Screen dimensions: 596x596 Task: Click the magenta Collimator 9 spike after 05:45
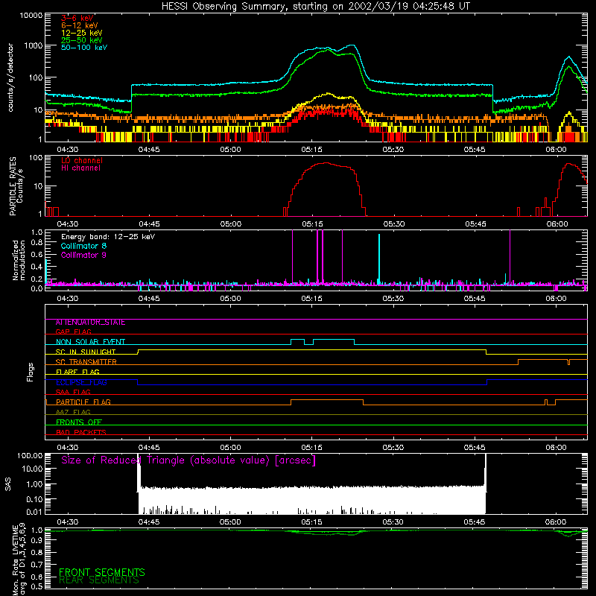click(x=510, y=256)
